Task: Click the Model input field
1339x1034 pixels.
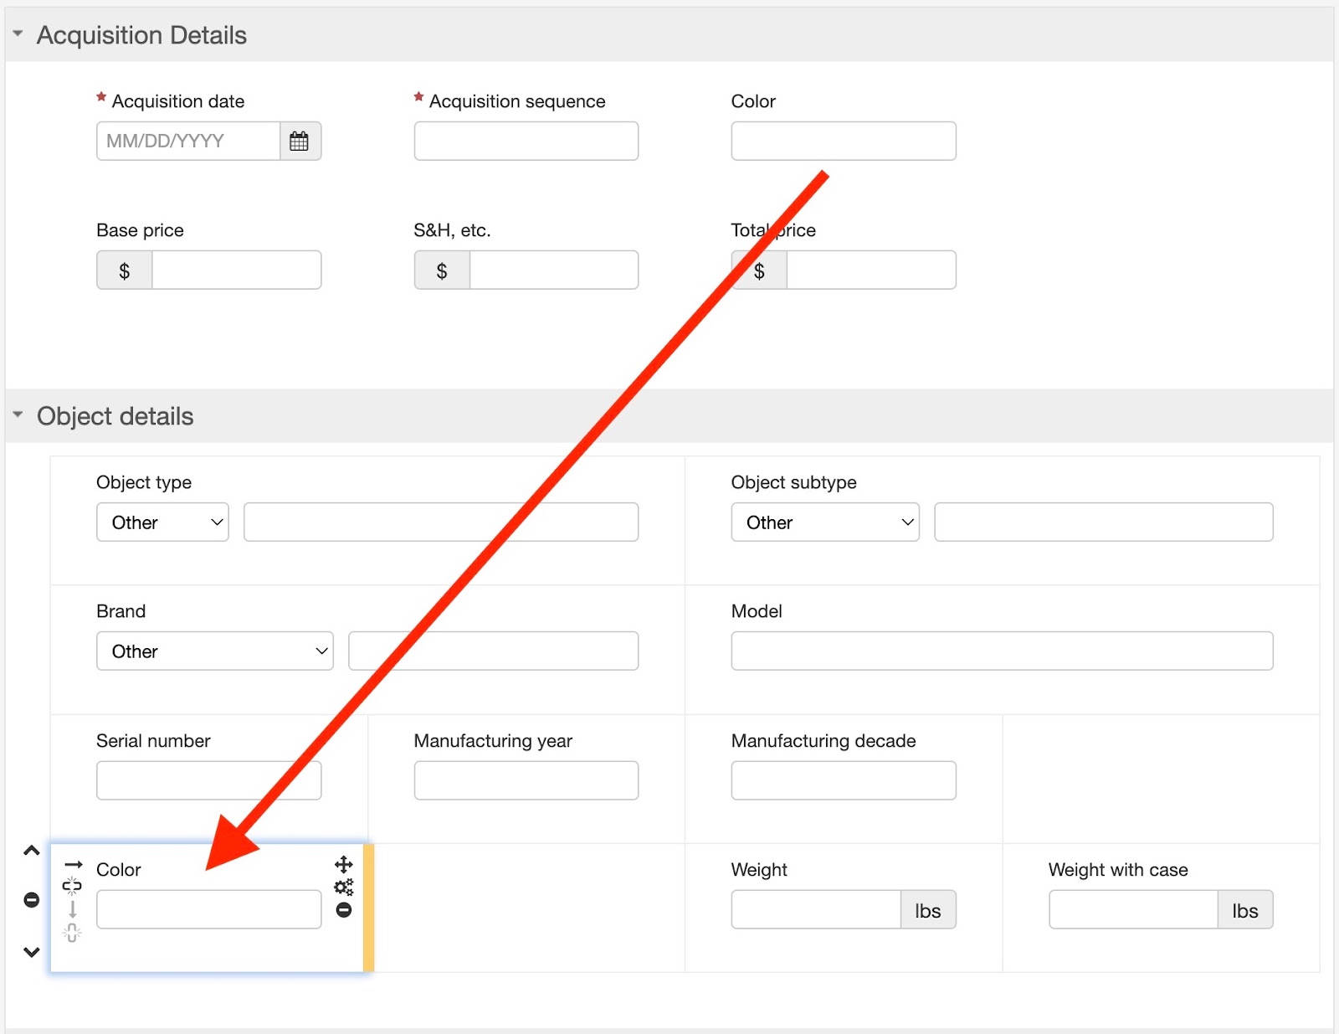Action: [1002, 651]
